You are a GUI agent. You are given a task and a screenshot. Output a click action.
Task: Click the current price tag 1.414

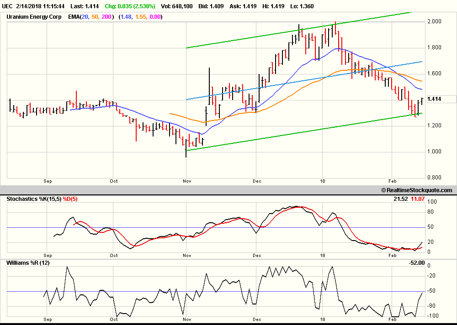click(x=435, y=99)
